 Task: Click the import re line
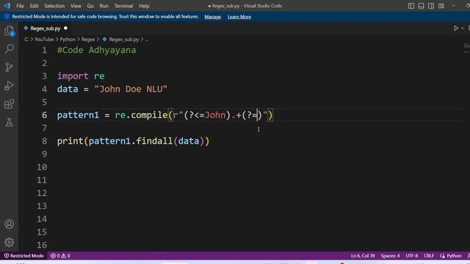pyautogui.click(x=81, y=76)
